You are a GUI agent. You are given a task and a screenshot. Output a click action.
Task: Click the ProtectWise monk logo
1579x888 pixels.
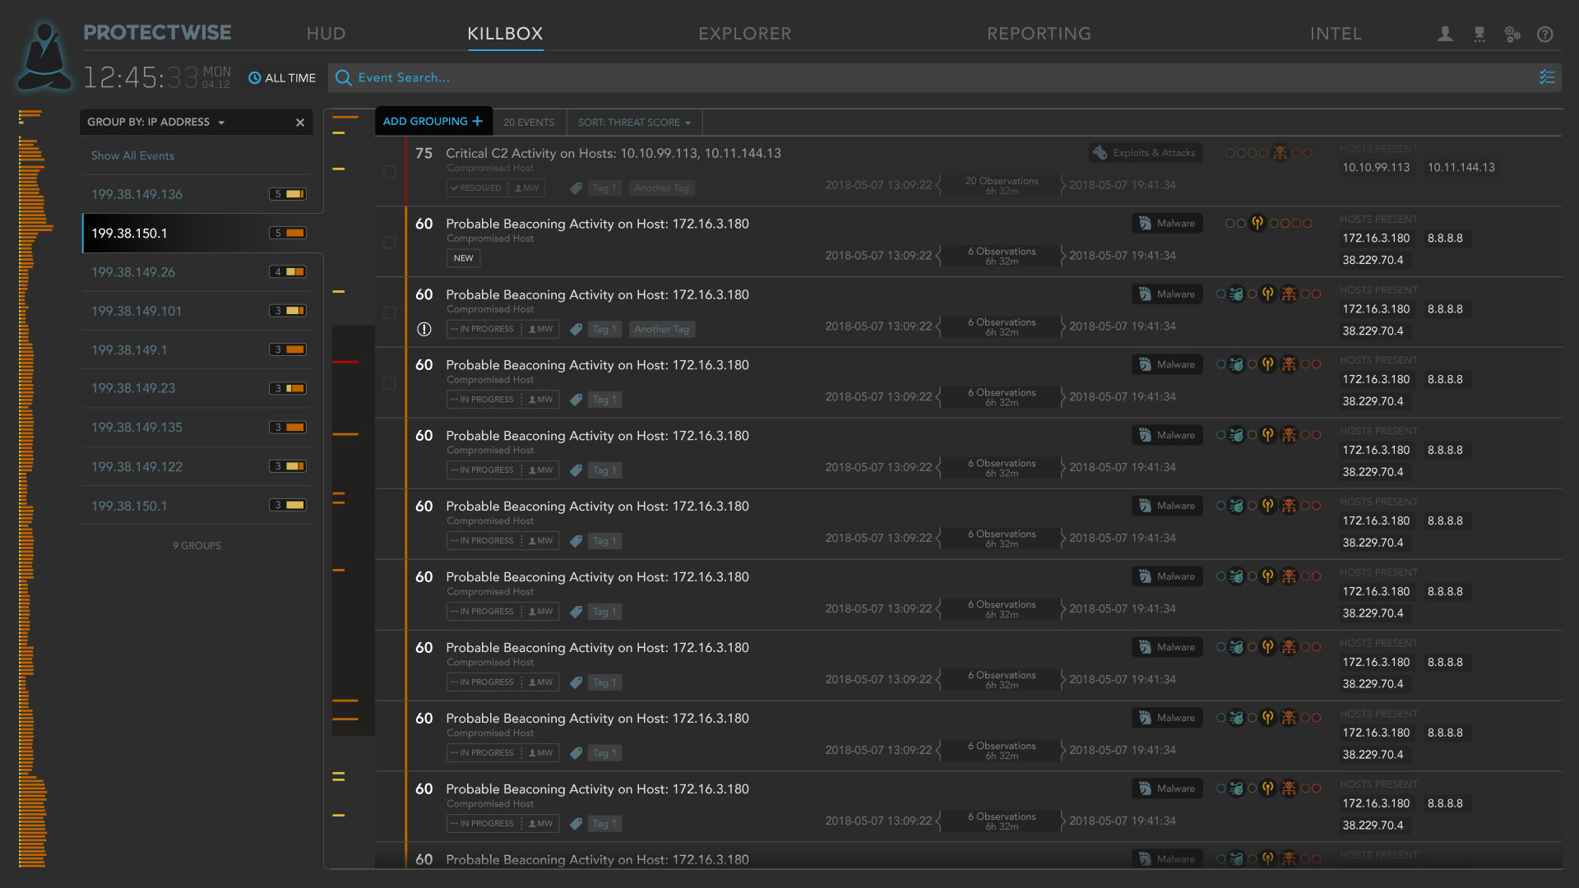point(45,56)
